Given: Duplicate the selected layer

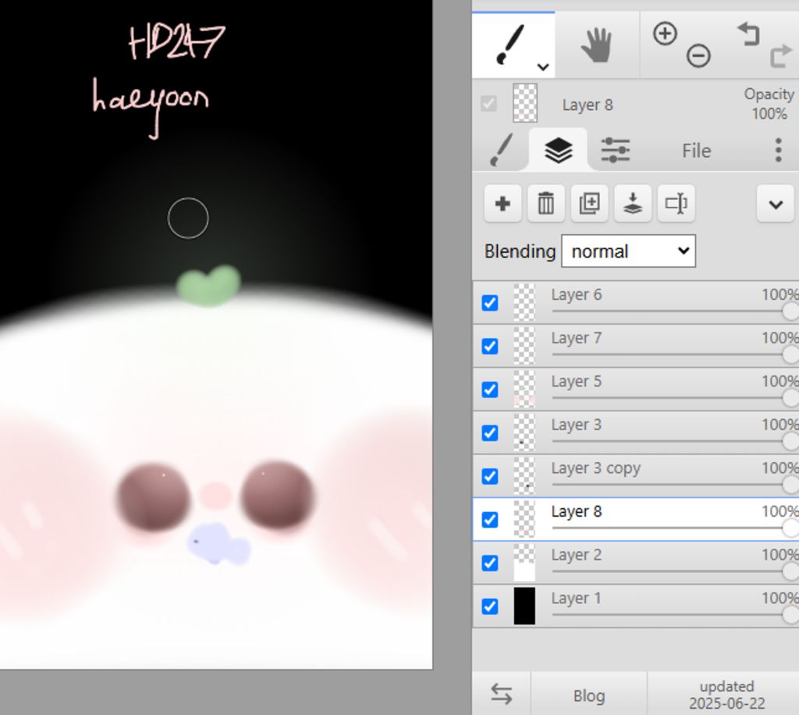Looking at the screenshot, I should point(589,205).
